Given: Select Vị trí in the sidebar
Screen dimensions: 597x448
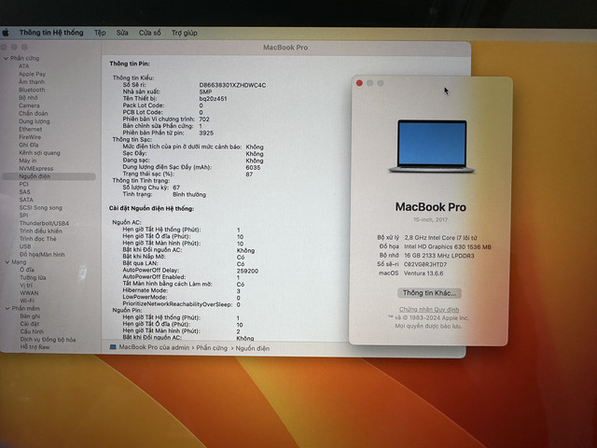Looking at the screenshot, I should click(x=26, y=286).
